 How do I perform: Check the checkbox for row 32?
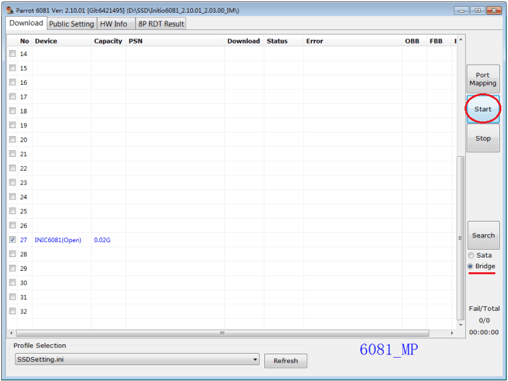pos(12,311)
